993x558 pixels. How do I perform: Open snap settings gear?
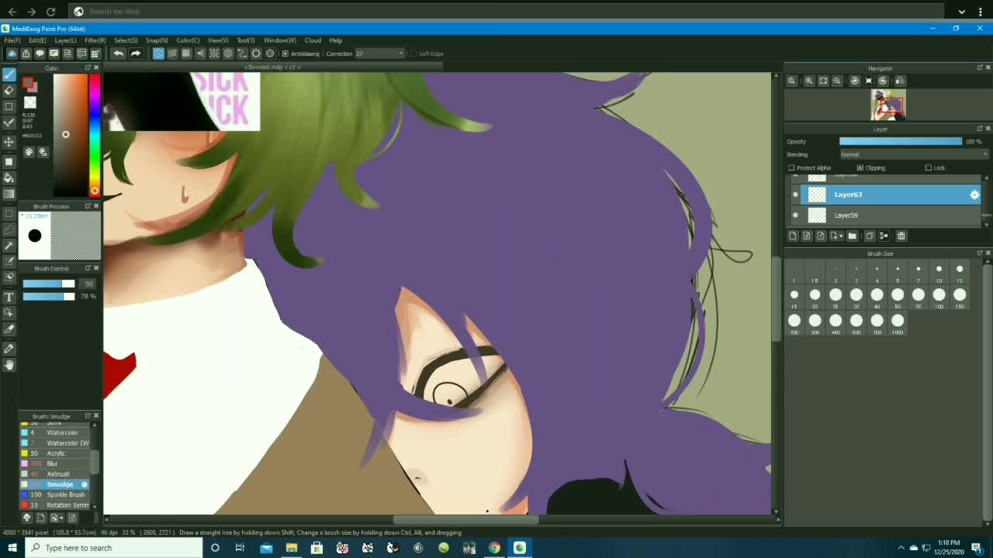point(270,53)
